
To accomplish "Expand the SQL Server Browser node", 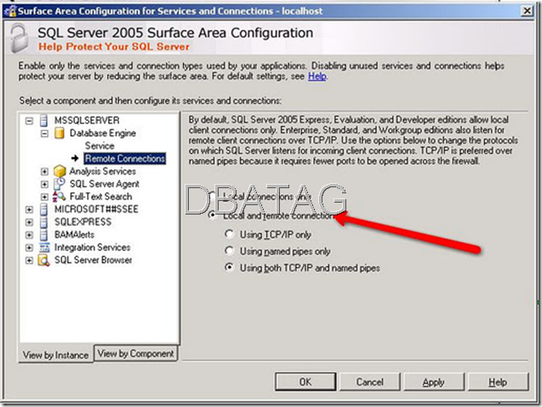I will [30, 261].
